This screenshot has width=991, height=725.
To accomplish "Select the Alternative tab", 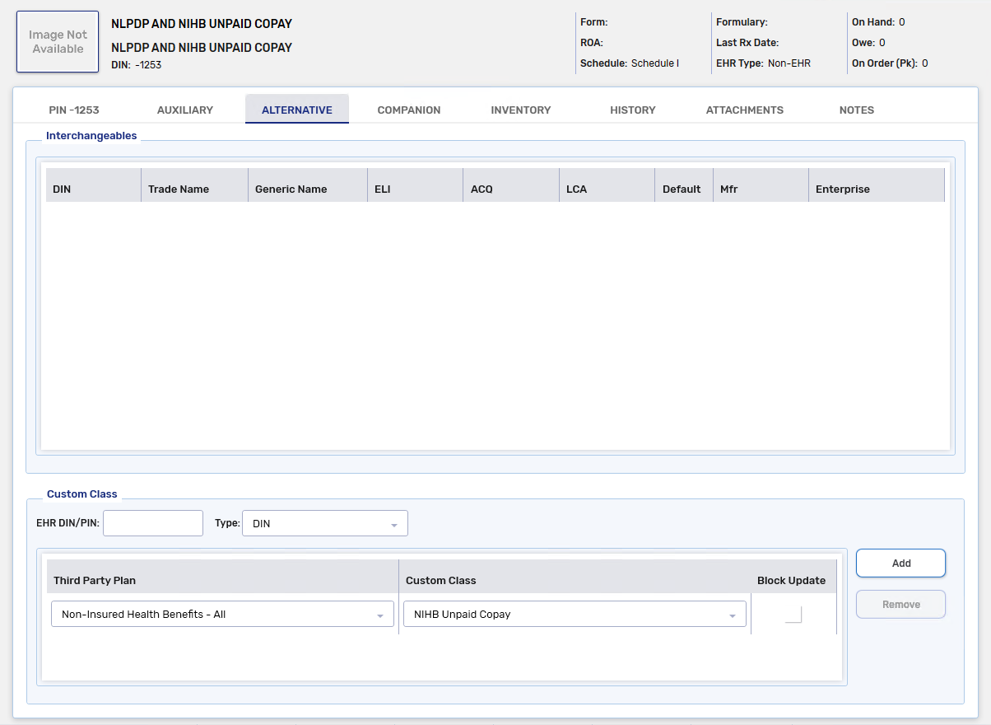I will pos(297,109).
